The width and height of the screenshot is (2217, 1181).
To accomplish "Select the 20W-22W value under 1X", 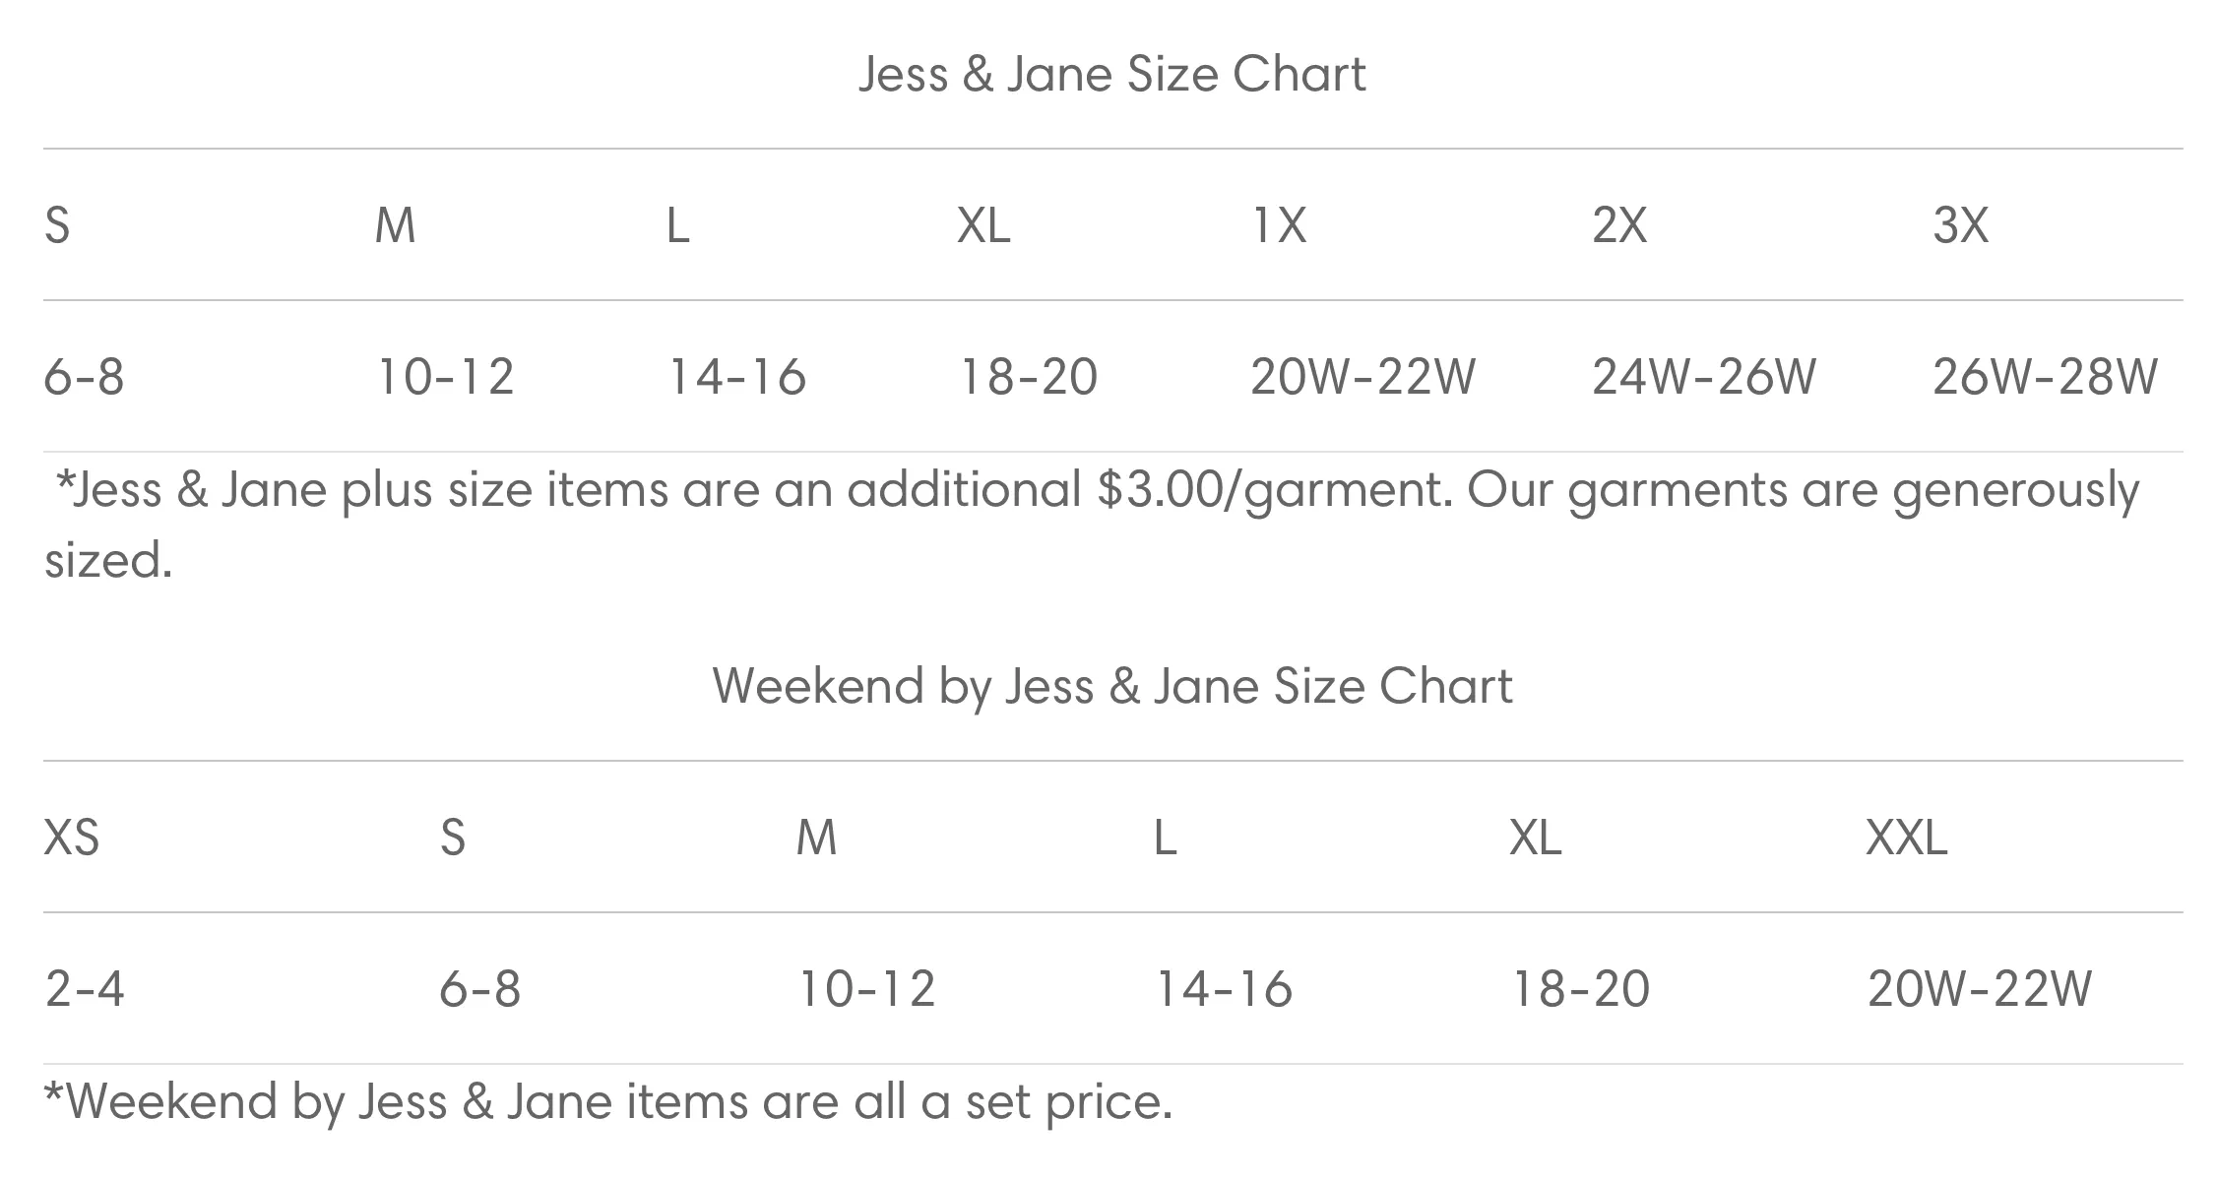I will [1362, 377].
